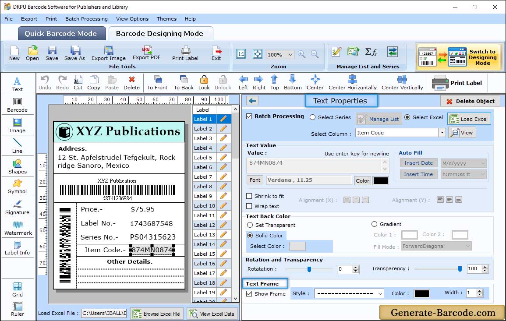Viewport: 506px width, 321px height.
Task: Export label as PDF
Action: pyautogui.click(x=146, y=53)
